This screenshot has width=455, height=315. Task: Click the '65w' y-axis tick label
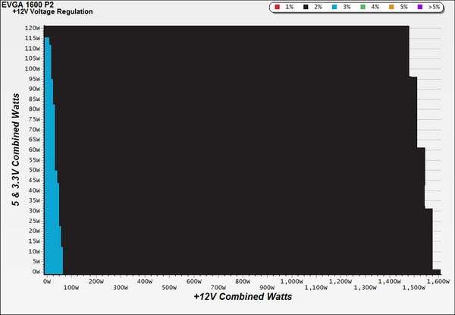(33, 140)
